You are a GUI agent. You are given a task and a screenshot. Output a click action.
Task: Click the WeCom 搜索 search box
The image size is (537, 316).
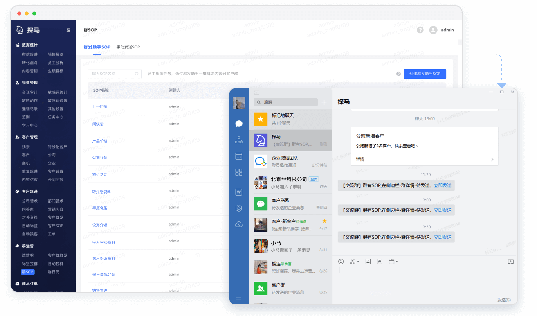click(x=286, y=102)
